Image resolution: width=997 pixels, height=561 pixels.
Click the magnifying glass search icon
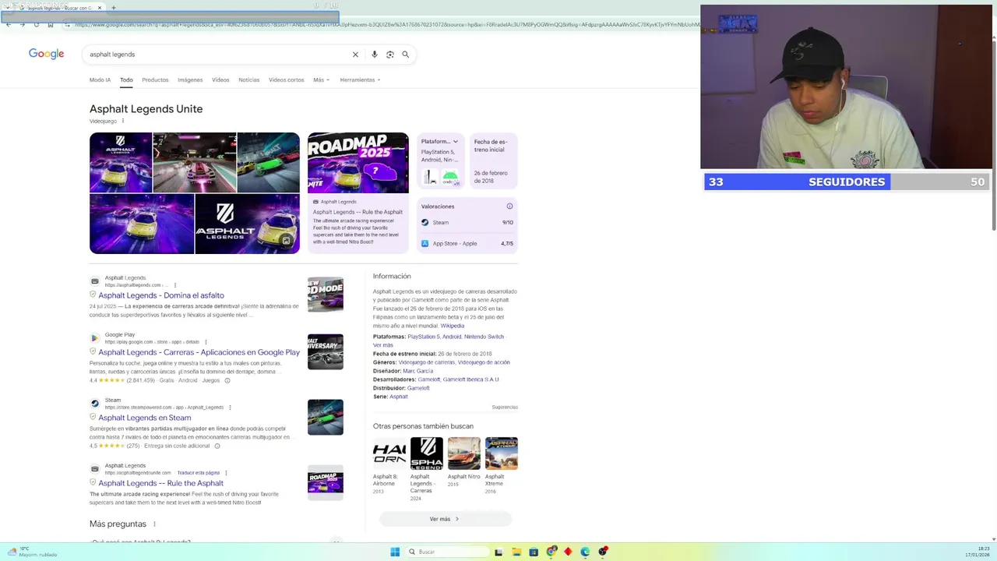coord(405,55)
